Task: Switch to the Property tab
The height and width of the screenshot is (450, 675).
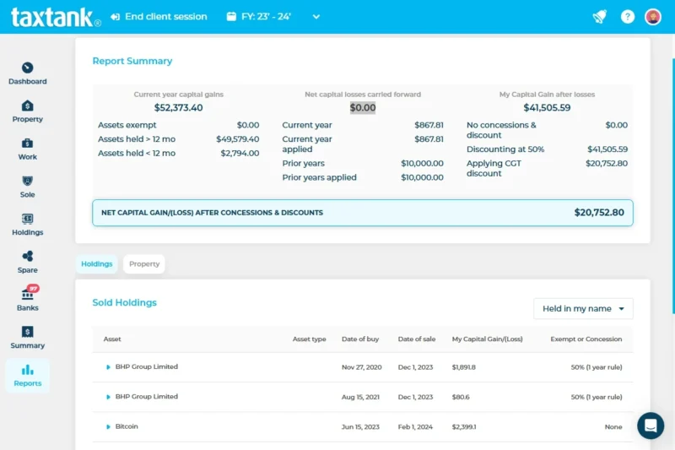Action: (x=144, y=264)
